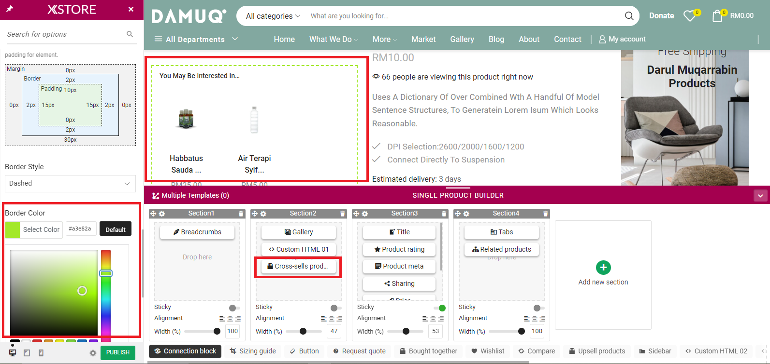
Task: Click the Upsell products element
Action: click(597, 351)
